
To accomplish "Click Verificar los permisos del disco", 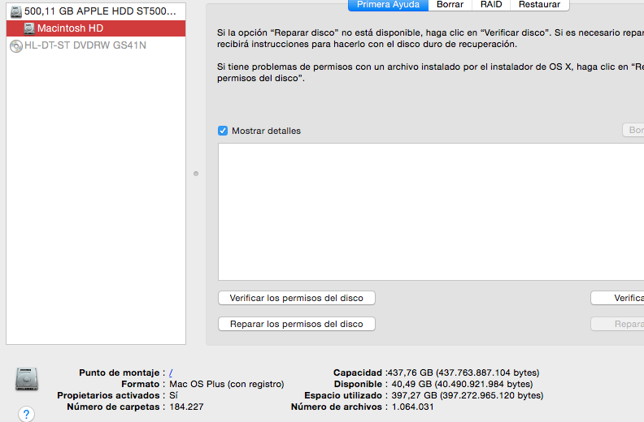I will [297, 298].
